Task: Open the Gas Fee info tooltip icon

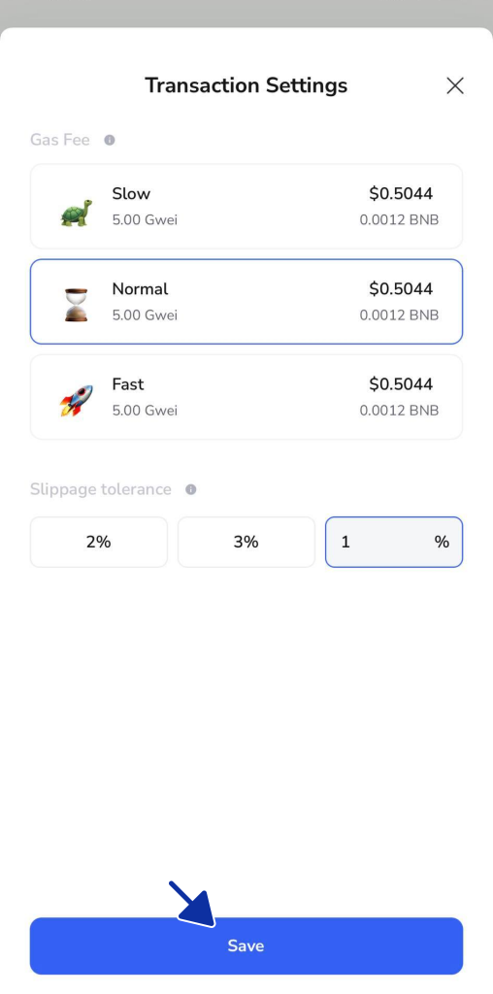Action: tap(110, 140)
